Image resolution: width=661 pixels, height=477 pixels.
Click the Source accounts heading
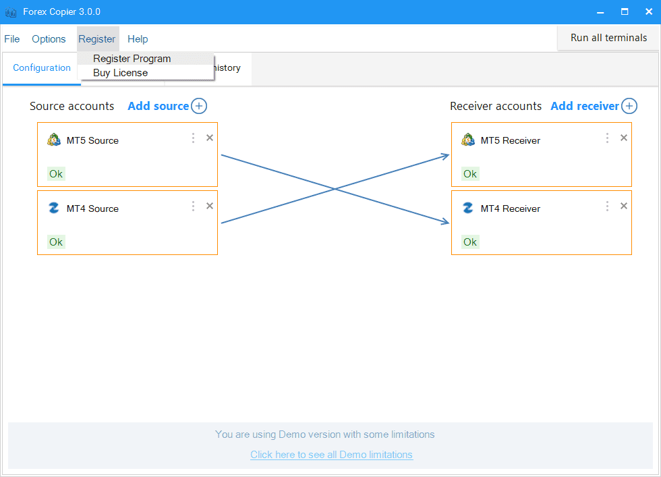71,106
